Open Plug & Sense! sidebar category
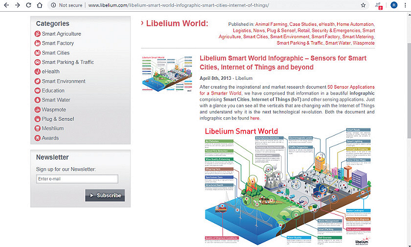 58,119
